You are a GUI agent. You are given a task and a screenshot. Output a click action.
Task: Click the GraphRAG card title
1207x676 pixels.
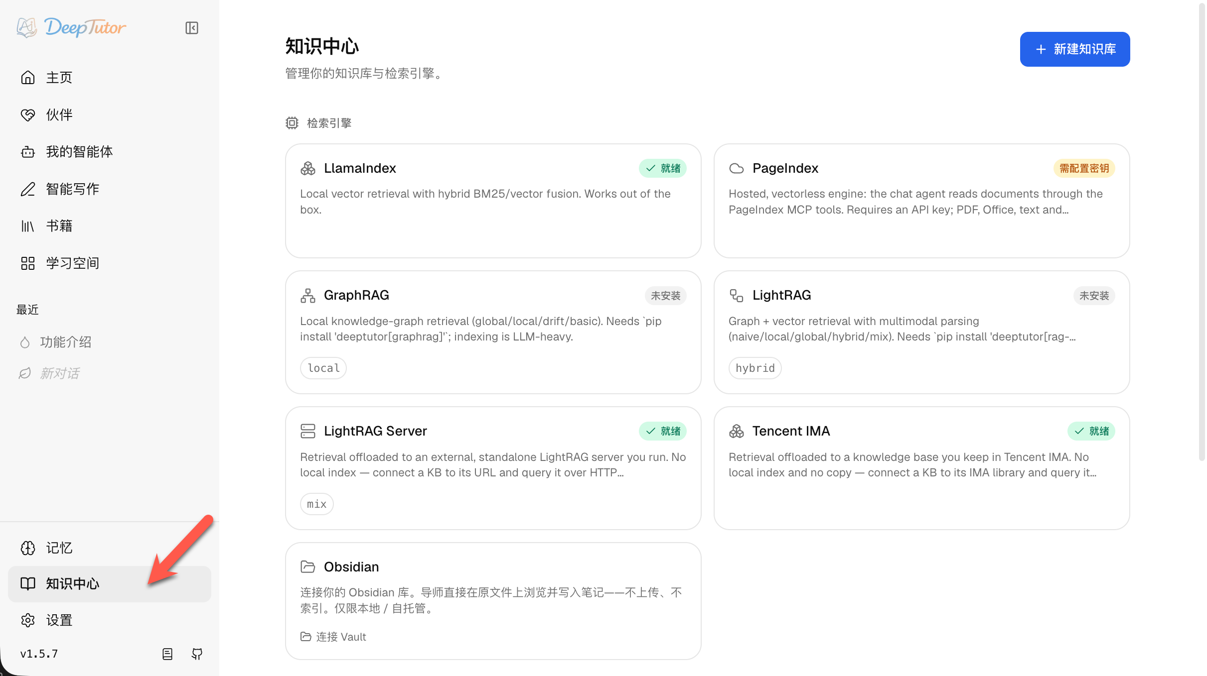356,296
